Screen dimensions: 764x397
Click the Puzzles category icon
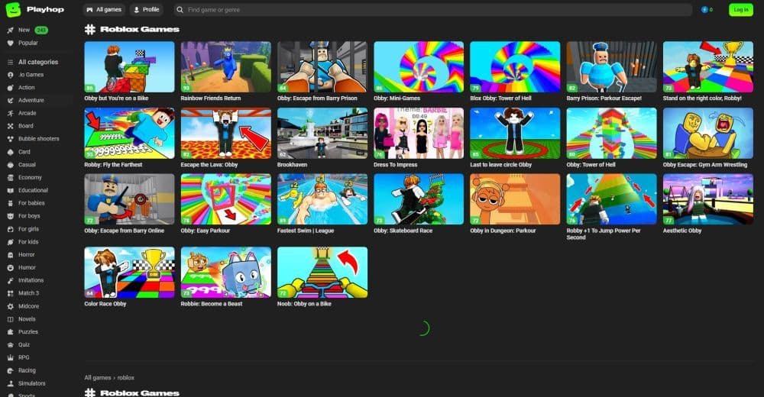pos(10,332)
